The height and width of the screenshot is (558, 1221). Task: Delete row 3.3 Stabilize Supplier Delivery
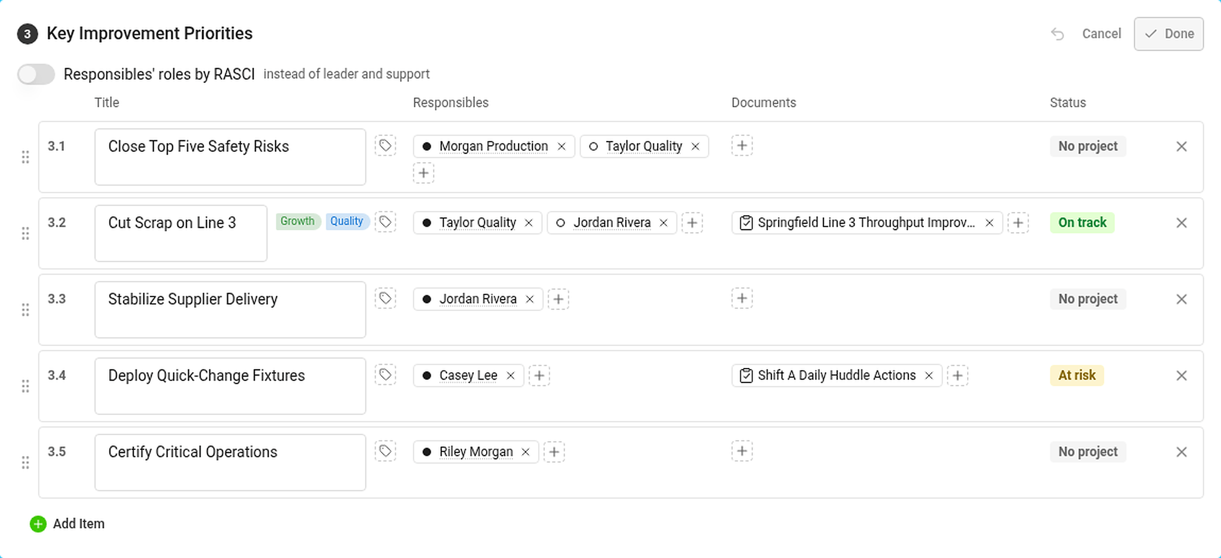pos(1182,299)
